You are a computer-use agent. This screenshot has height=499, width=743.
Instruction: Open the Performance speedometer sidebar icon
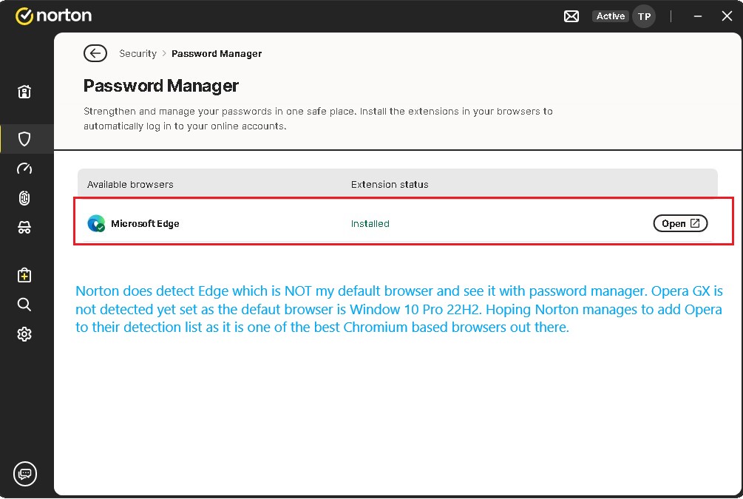[24, 169]
